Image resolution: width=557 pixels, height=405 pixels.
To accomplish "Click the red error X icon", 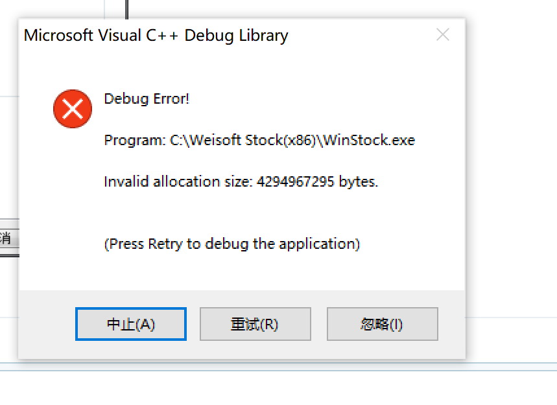I will pyautogui.click(x=73, y=109).
